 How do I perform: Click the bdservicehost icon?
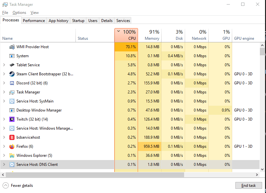click(x=12, y=137)
